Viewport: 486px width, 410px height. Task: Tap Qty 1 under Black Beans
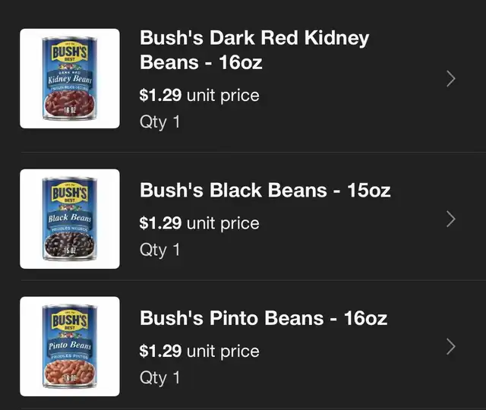click(159, 249)
